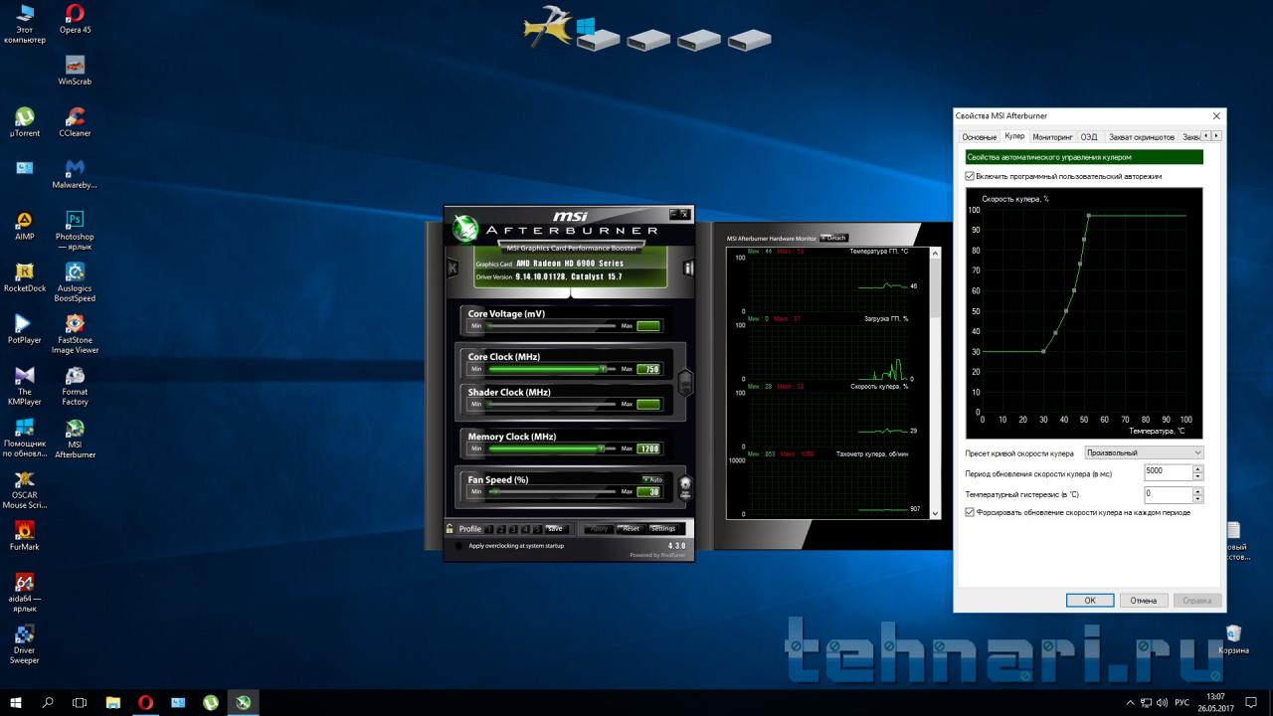Image resolution: width=1273 pixels, height=716 pixels.
Task: Open Auslogics BoostSpeed desktop icon
Action: coord(75,282)
